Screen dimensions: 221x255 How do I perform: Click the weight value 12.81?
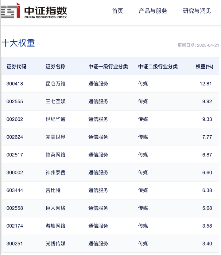click(x=206, y=84)
